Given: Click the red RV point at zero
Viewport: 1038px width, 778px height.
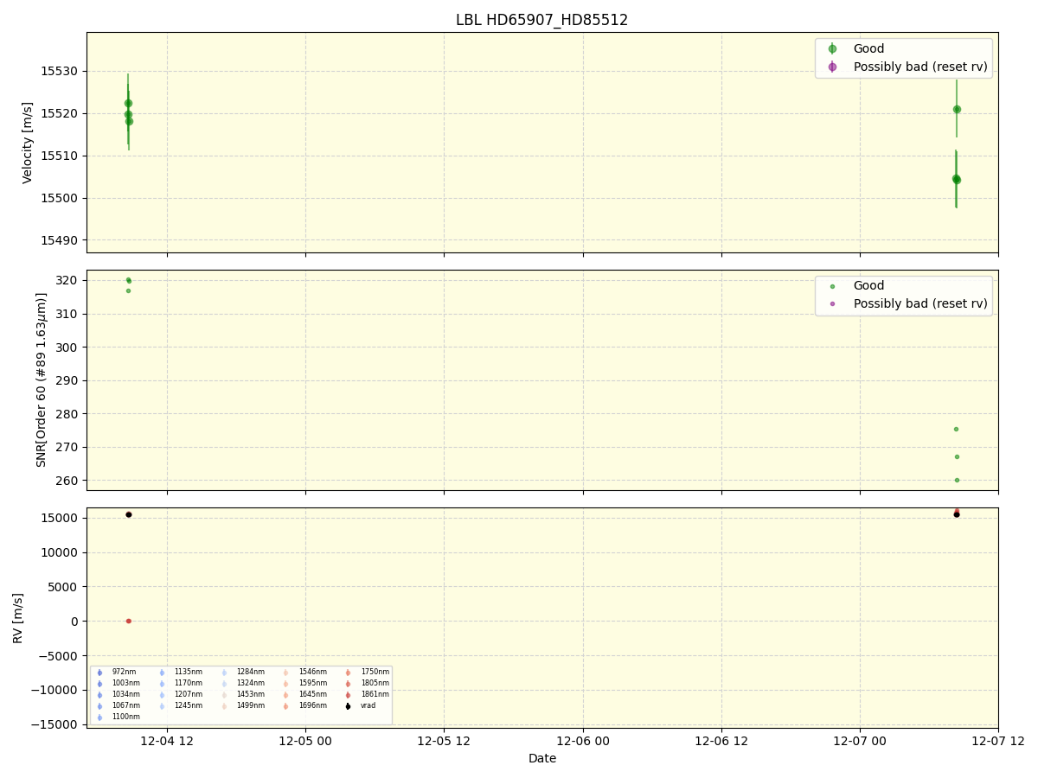Looking at the screenshot, I should (128, 621).
